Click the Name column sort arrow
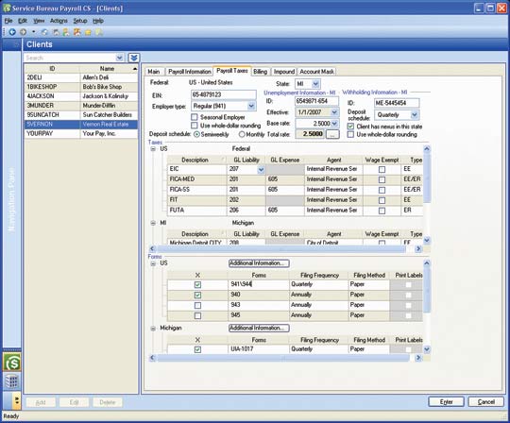Screen dimensions: 510x423 tap(135, 69)
